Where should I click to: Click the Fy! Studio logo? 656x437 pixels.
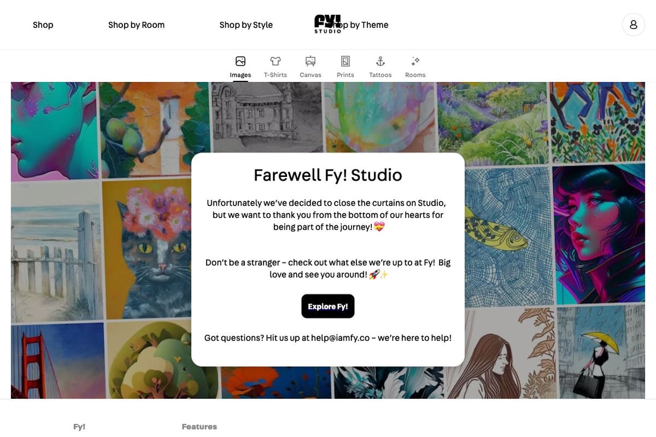click(x=327, y=24)
